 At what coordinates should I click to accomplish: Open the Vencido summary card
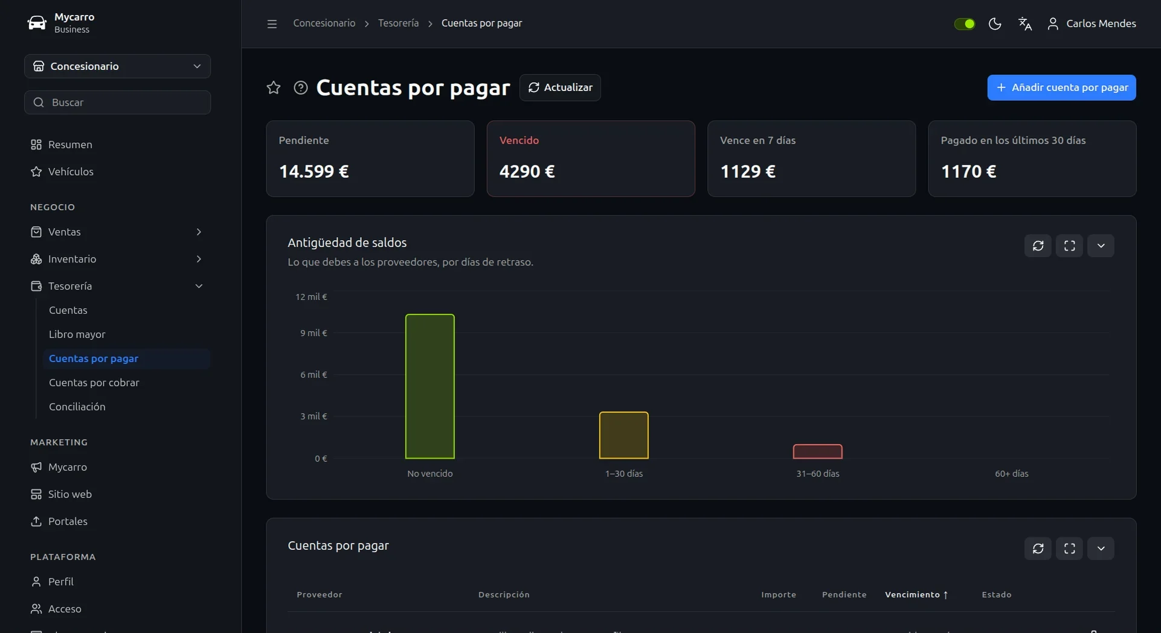coord(591,159)
